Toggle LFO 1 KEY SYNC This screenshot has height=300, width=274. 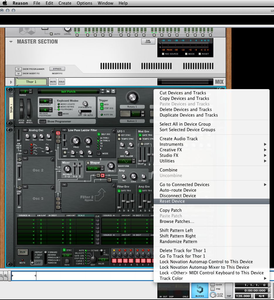119,135
